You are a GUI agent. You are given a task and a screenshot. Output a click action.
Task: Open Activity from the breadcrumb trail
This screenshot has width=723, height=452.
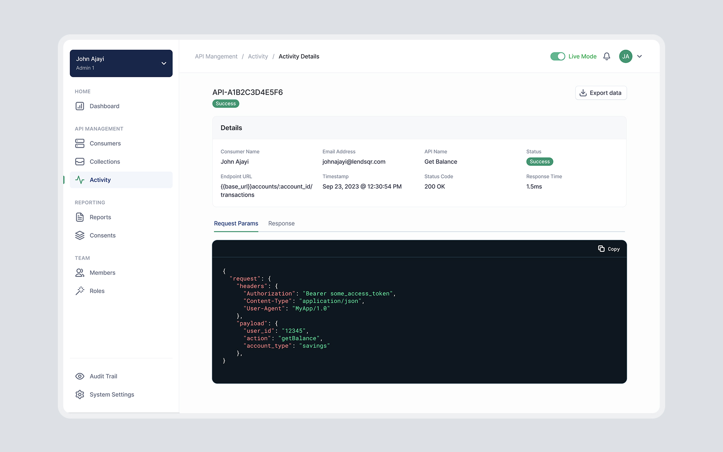258,56
